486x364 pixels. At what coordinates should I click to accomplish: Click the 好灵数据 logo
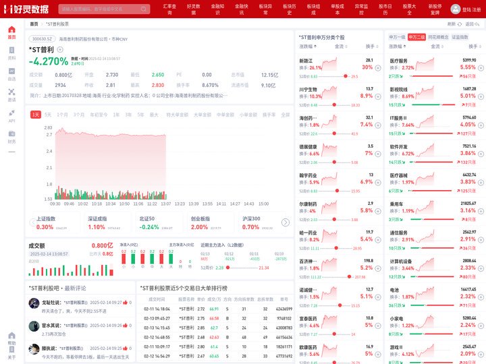[26, 9]
